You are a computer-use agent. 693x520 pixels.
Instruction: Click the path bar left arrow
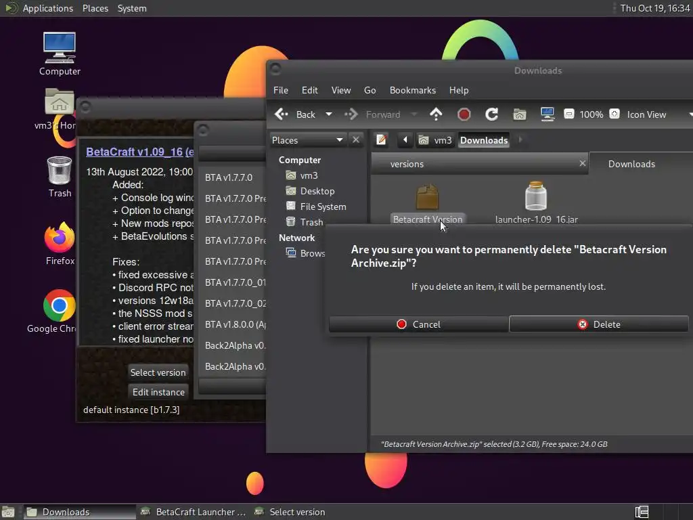[405, 140]
